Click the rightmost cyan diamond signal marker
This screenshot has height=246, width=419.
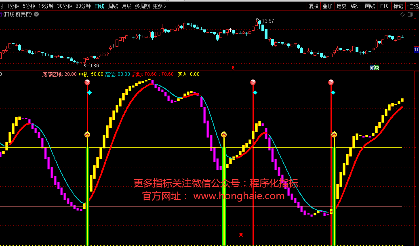pyautogui.click(x=333, y=93)
